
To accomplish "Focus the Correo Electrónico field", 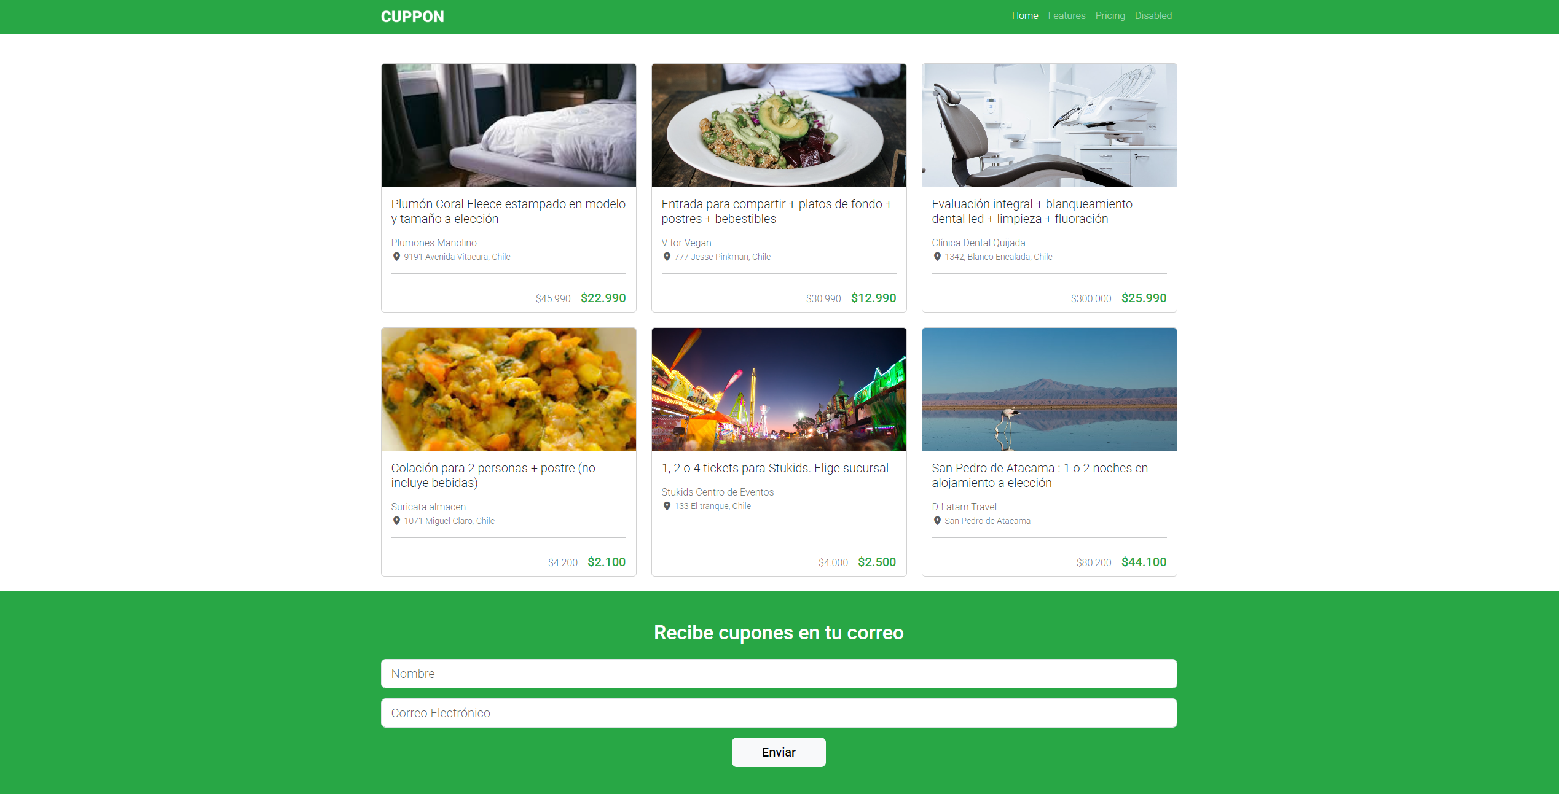I will pos(779,713).
